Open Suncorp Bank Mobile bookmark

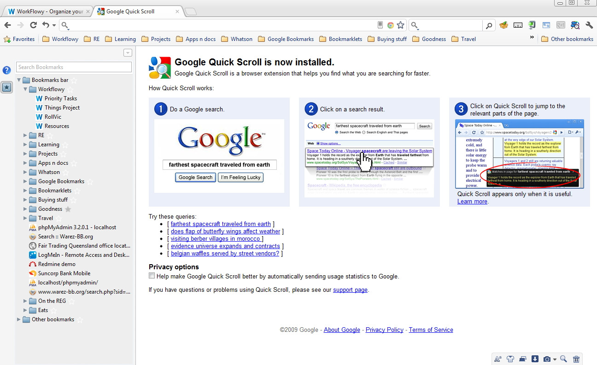[x=59, y=273]
